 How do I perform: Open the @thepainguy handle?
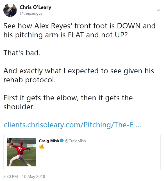[x=31, y=13]
